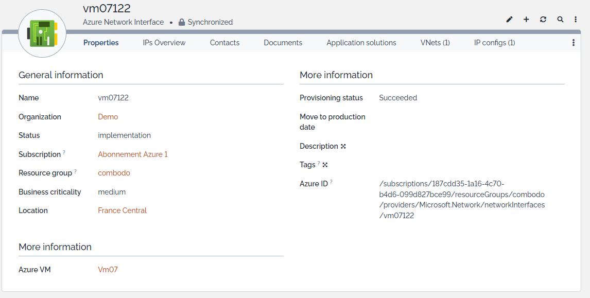Open the Vm07 Azure VM link

click(108, 270)
